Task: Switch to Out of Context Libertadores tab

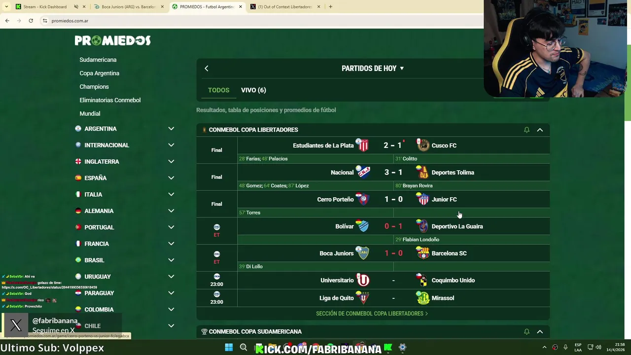Action: [x=285, y=7]
